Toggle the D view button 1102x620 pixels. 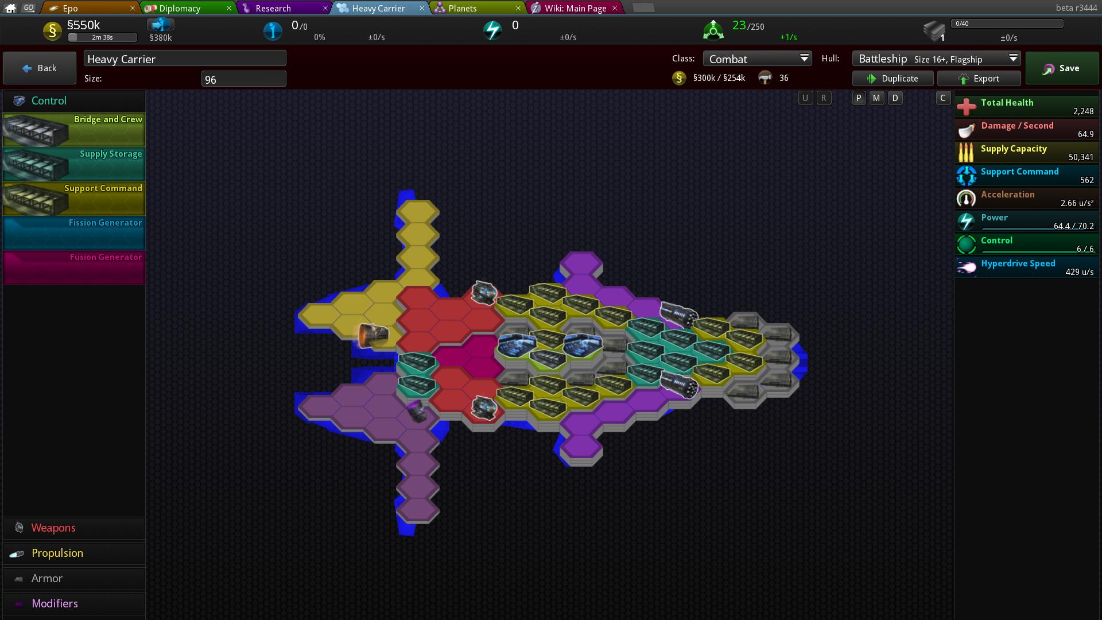pos(895,98)
